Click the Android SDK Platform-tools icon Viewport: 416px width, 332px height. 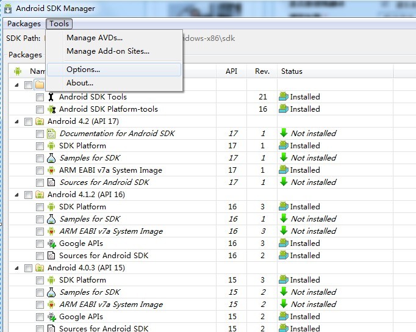pos(51,109)
